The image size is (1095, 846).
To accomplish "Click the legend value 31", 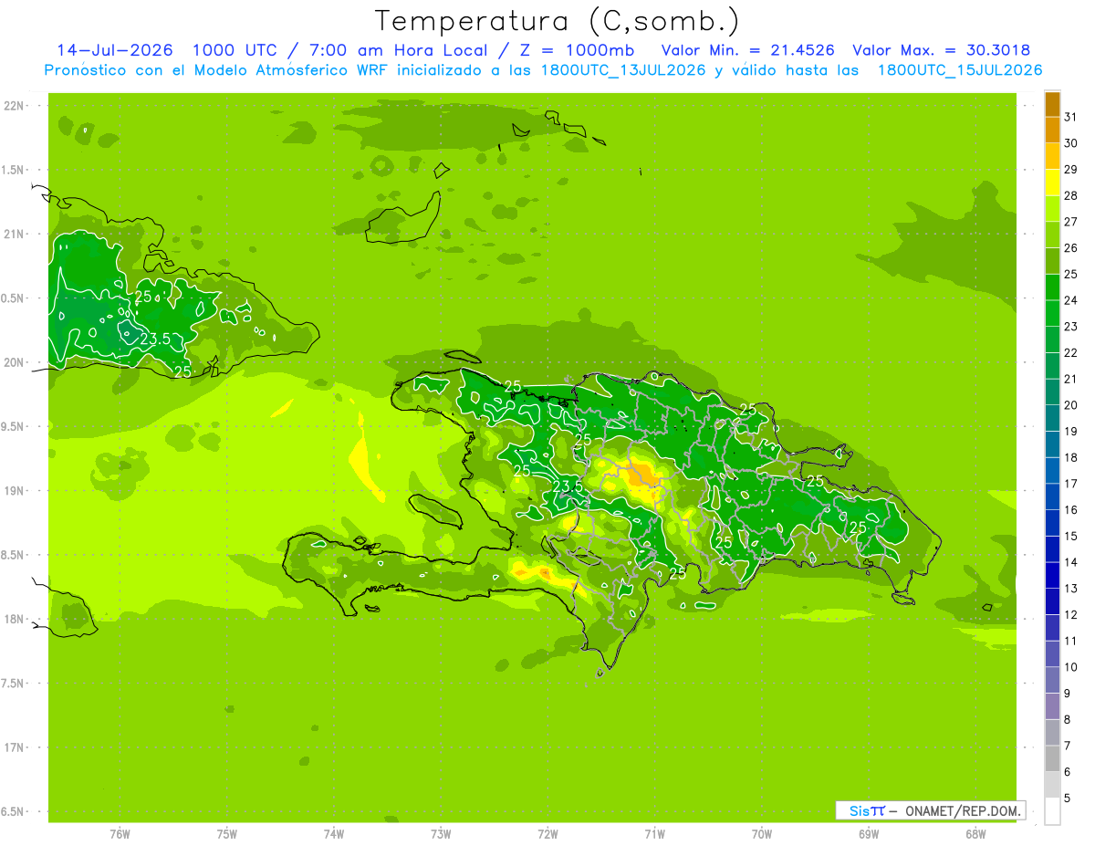I will click(1070, 117).
